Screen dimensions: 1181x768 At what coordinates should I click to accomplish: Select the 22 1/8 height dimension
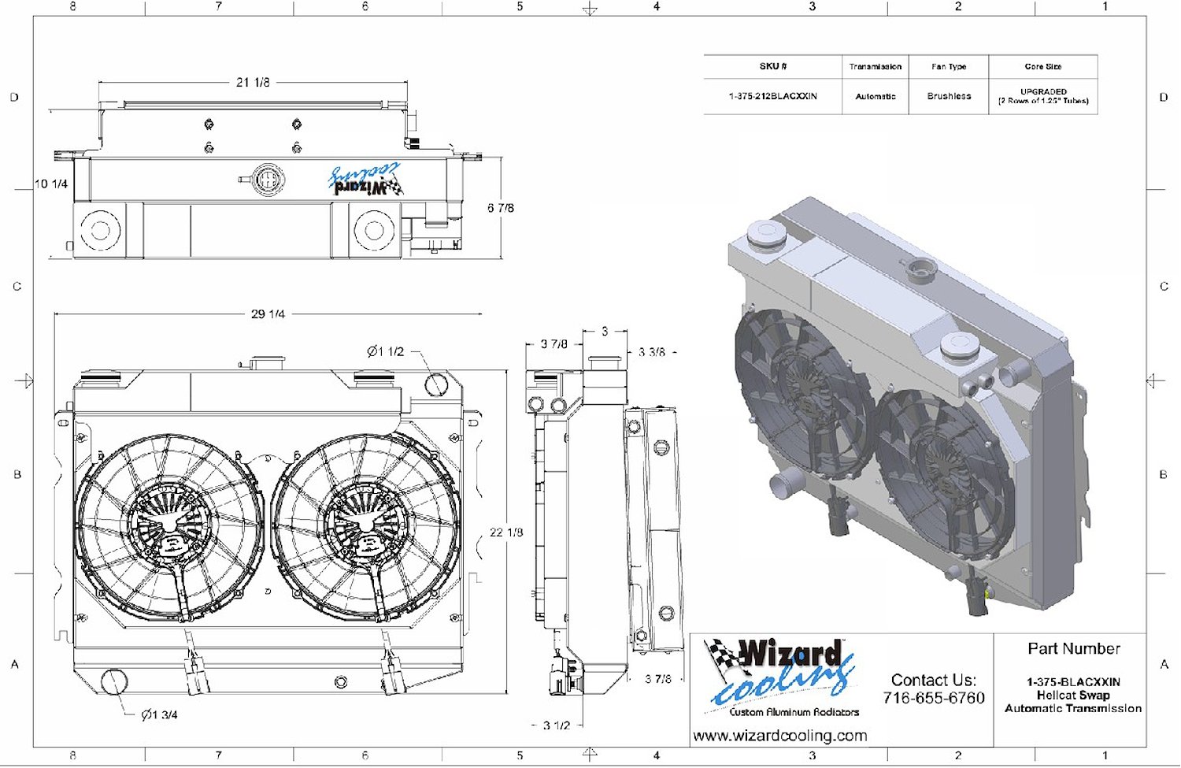506,532
